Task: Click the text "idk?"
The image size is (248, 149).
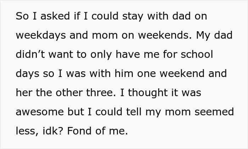Action: (x=52, y=131)
